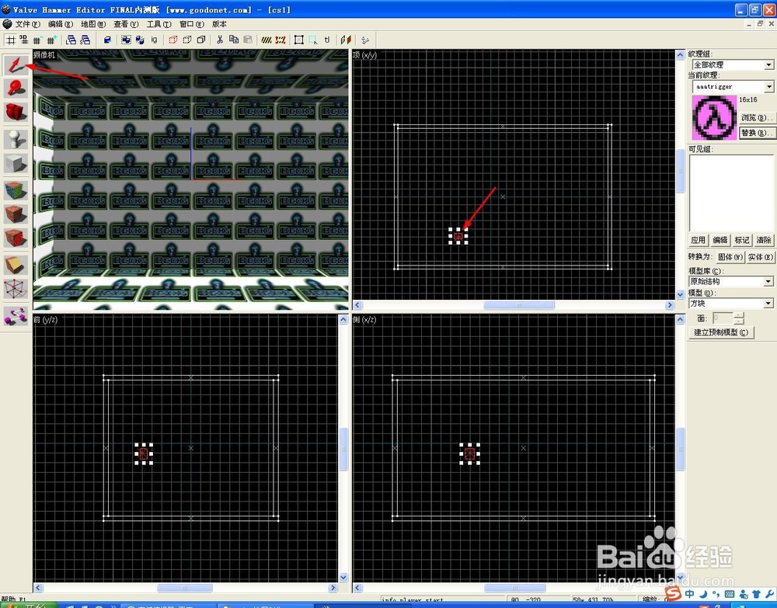The width and height of the screenshot is (777, 608).
Task: Click the texture alignment icon
Action: point(346,40)
